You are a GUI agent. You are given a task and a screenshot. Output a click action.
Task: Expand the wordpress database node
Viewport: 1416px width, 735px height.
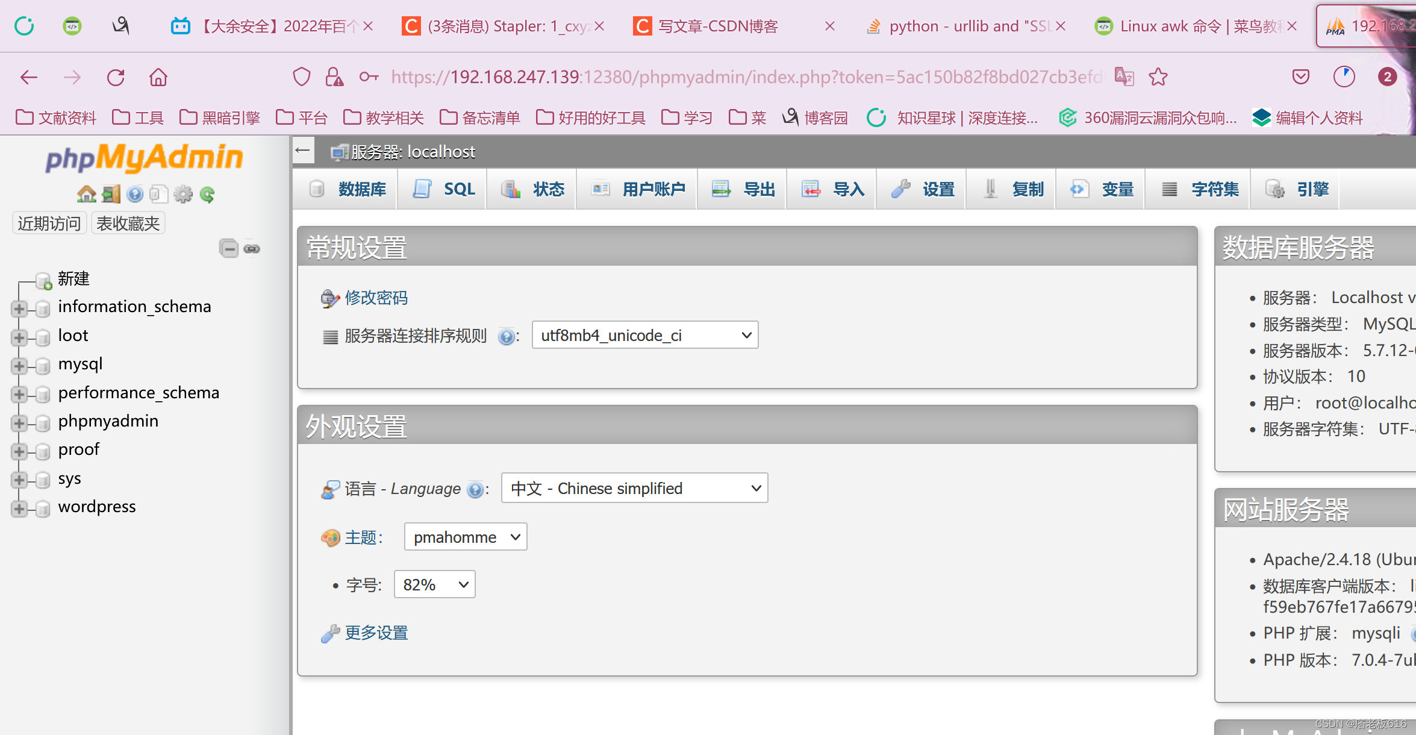[x=19, y=508]
